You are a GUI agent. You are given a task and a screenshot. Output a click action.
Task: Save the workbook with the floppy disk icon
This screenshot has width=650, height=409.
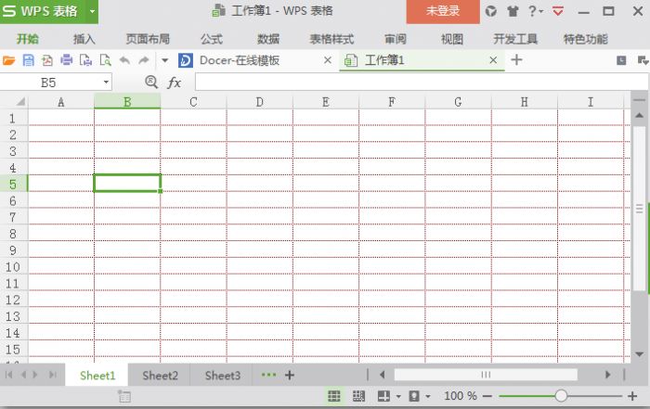tap(28, 60)
